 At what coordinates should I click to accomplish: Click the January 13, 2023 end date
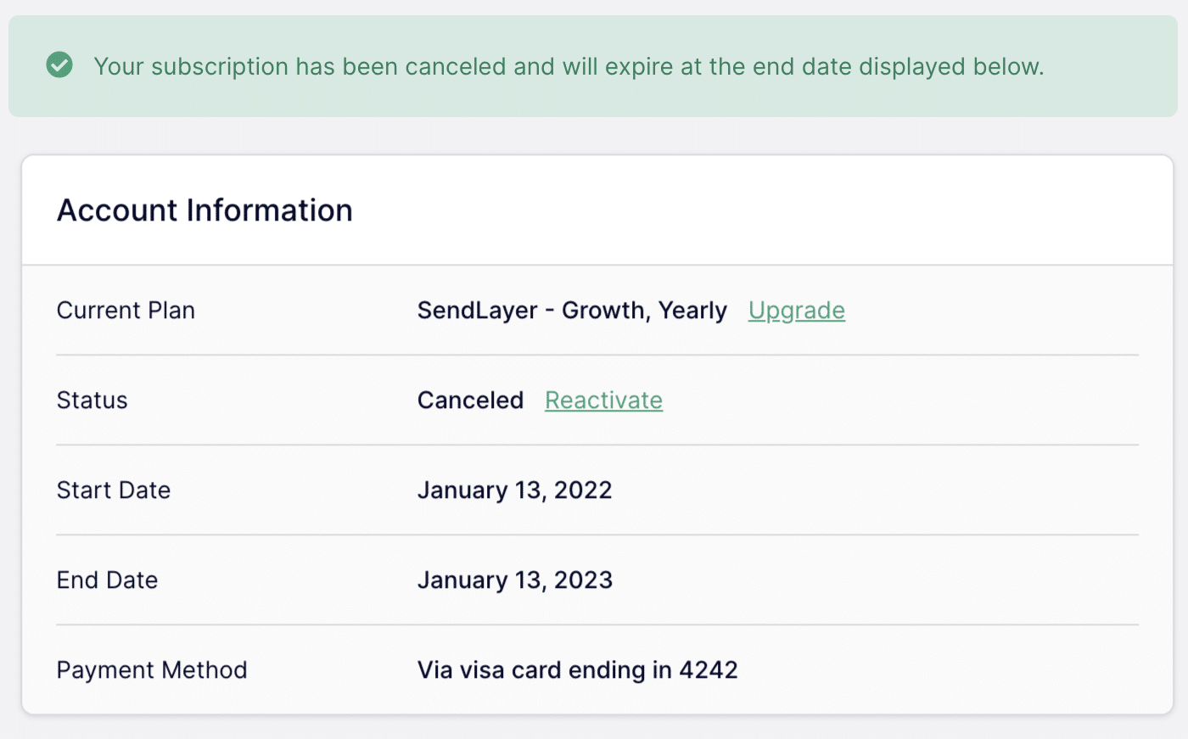(x=515, y=579)
